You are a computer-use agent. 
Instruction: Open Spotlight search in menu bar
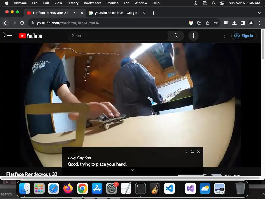[214, 3]
